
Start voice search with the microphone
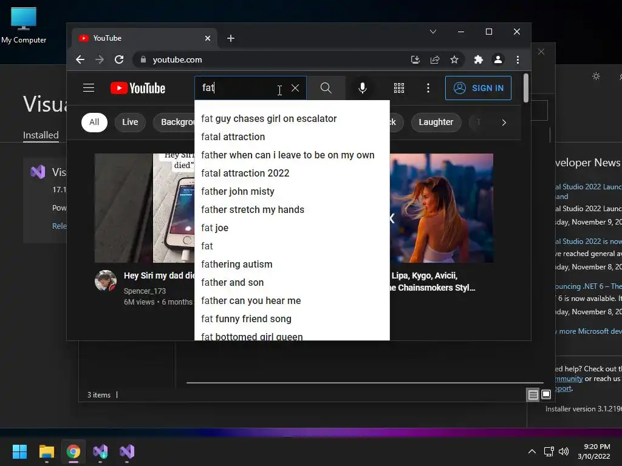[x=363, y=88]
